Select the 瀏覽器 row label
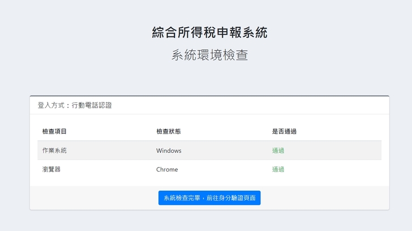The image size is (412, 231). pyautogui.click(x=51, y=169)
